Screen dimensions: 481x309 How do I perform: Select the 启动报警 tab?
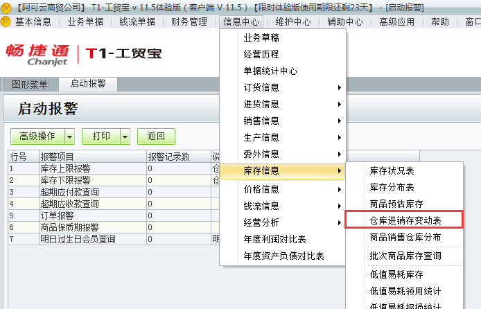click(x=88, y=84)
